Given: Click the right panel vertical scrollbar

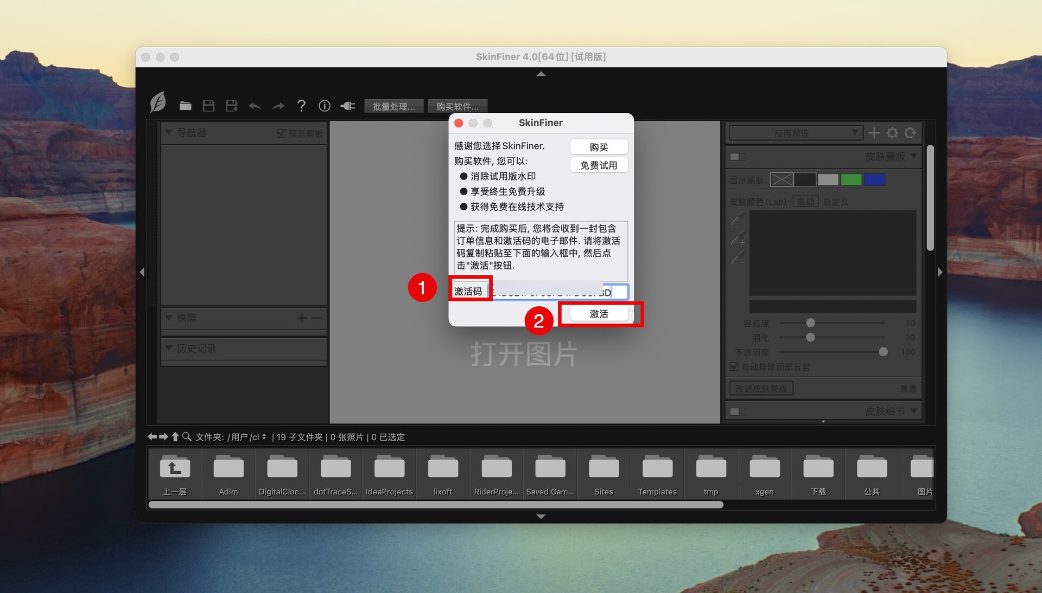Looking at the screenshot, I should pyautogui.click(x=930, y=197).
